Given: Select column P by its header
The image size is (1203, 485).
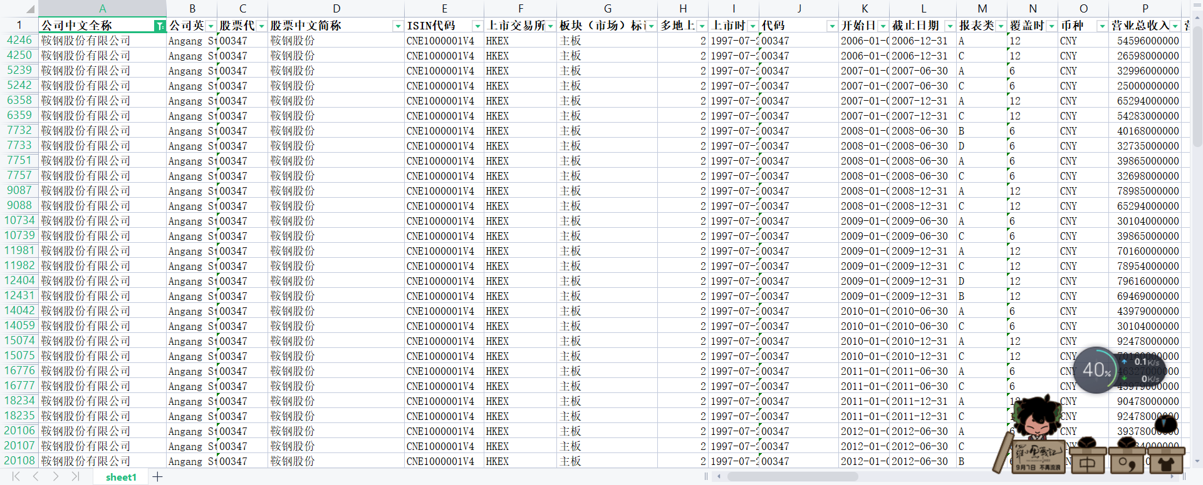Looking at the screenshot, I should point(1145,9).
